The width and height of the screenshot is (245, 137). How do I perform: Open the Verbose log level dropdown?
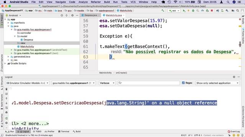[x=107, y=83]
